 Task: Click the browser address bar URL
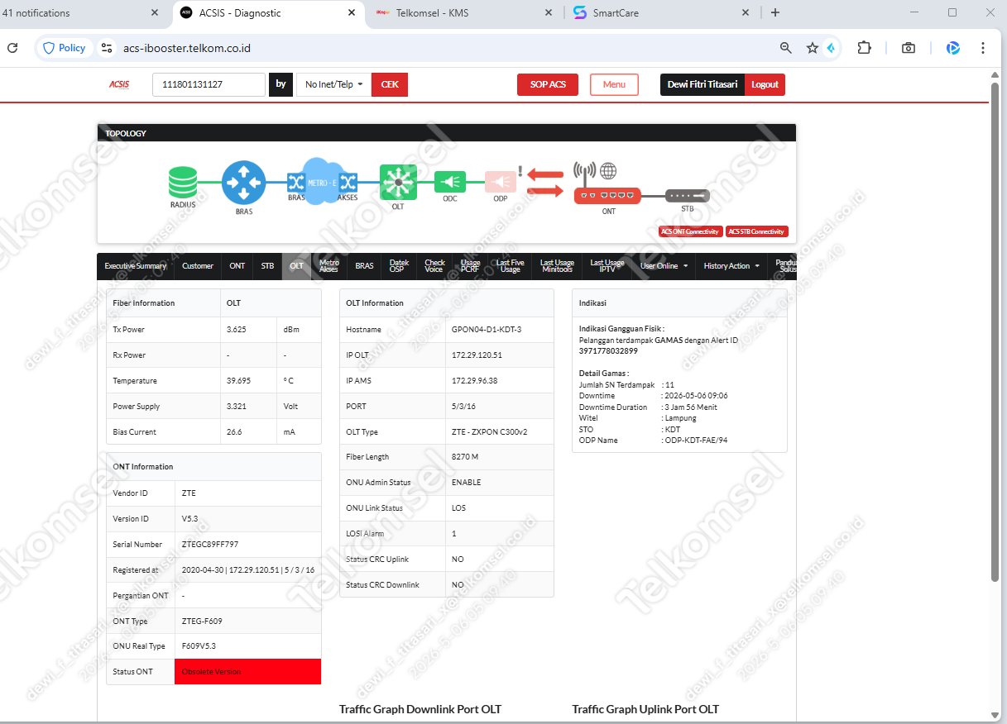pos(187,48)
